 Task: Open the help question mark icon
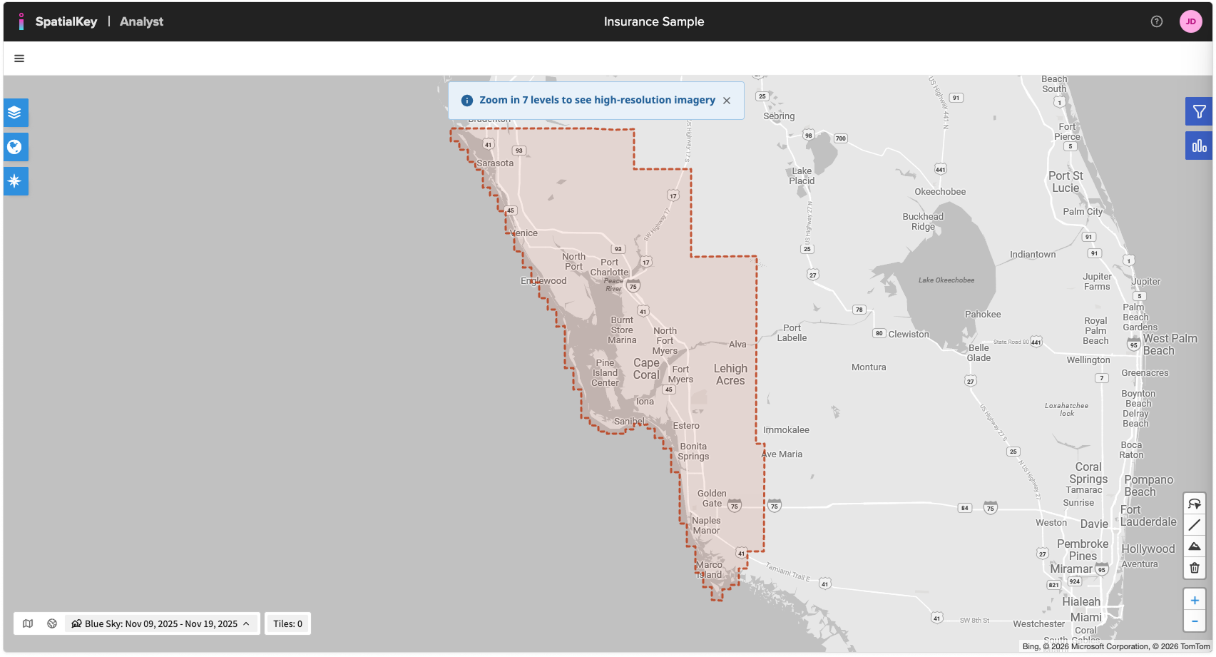(1157, 21)
